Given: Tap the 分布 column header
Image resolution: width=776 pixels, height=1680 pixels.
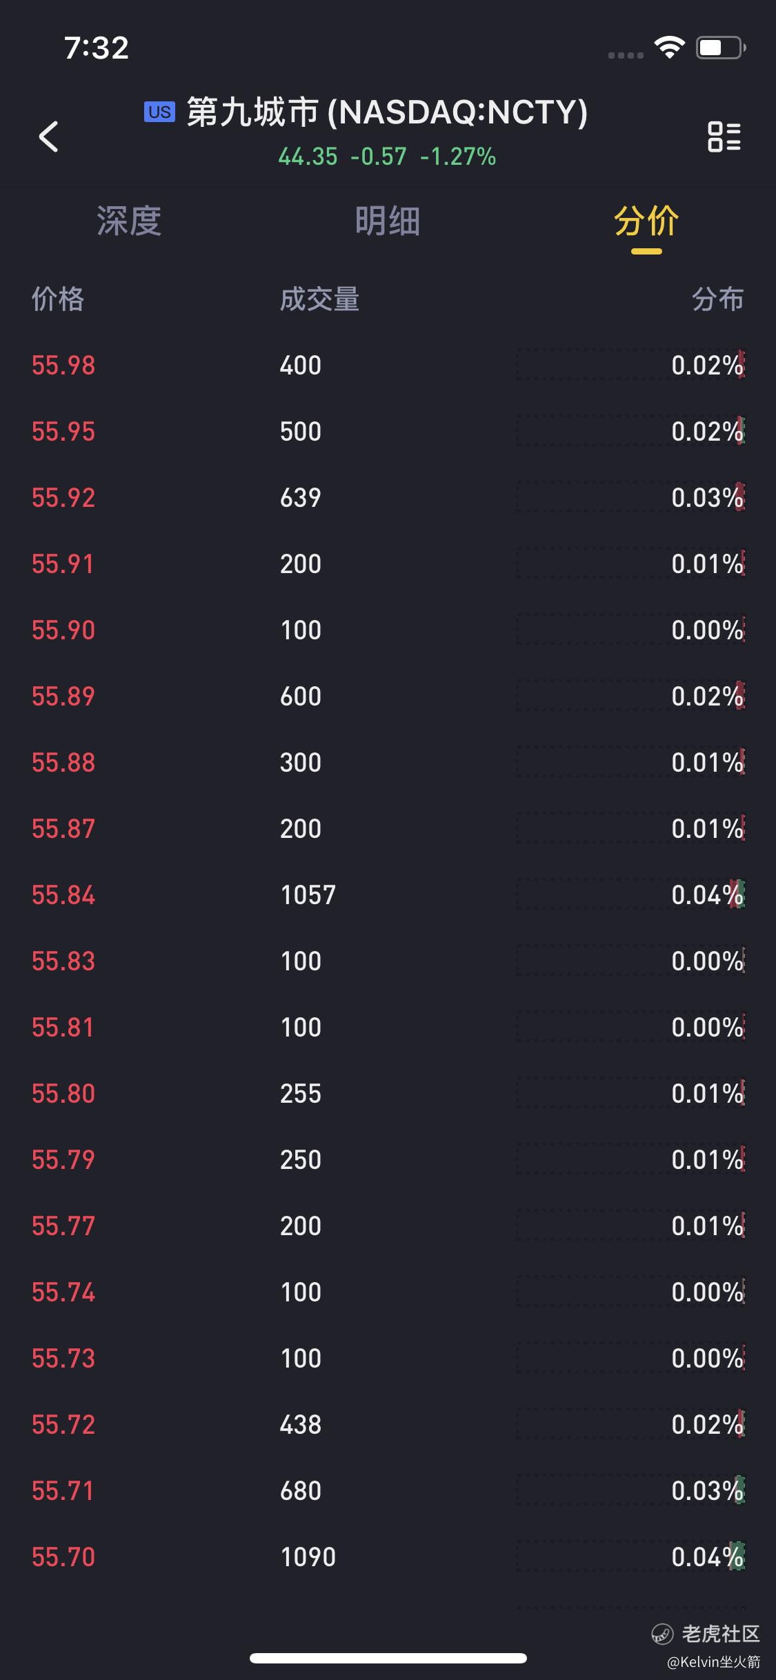Looking at the screenshot, I should pos(717,299).
